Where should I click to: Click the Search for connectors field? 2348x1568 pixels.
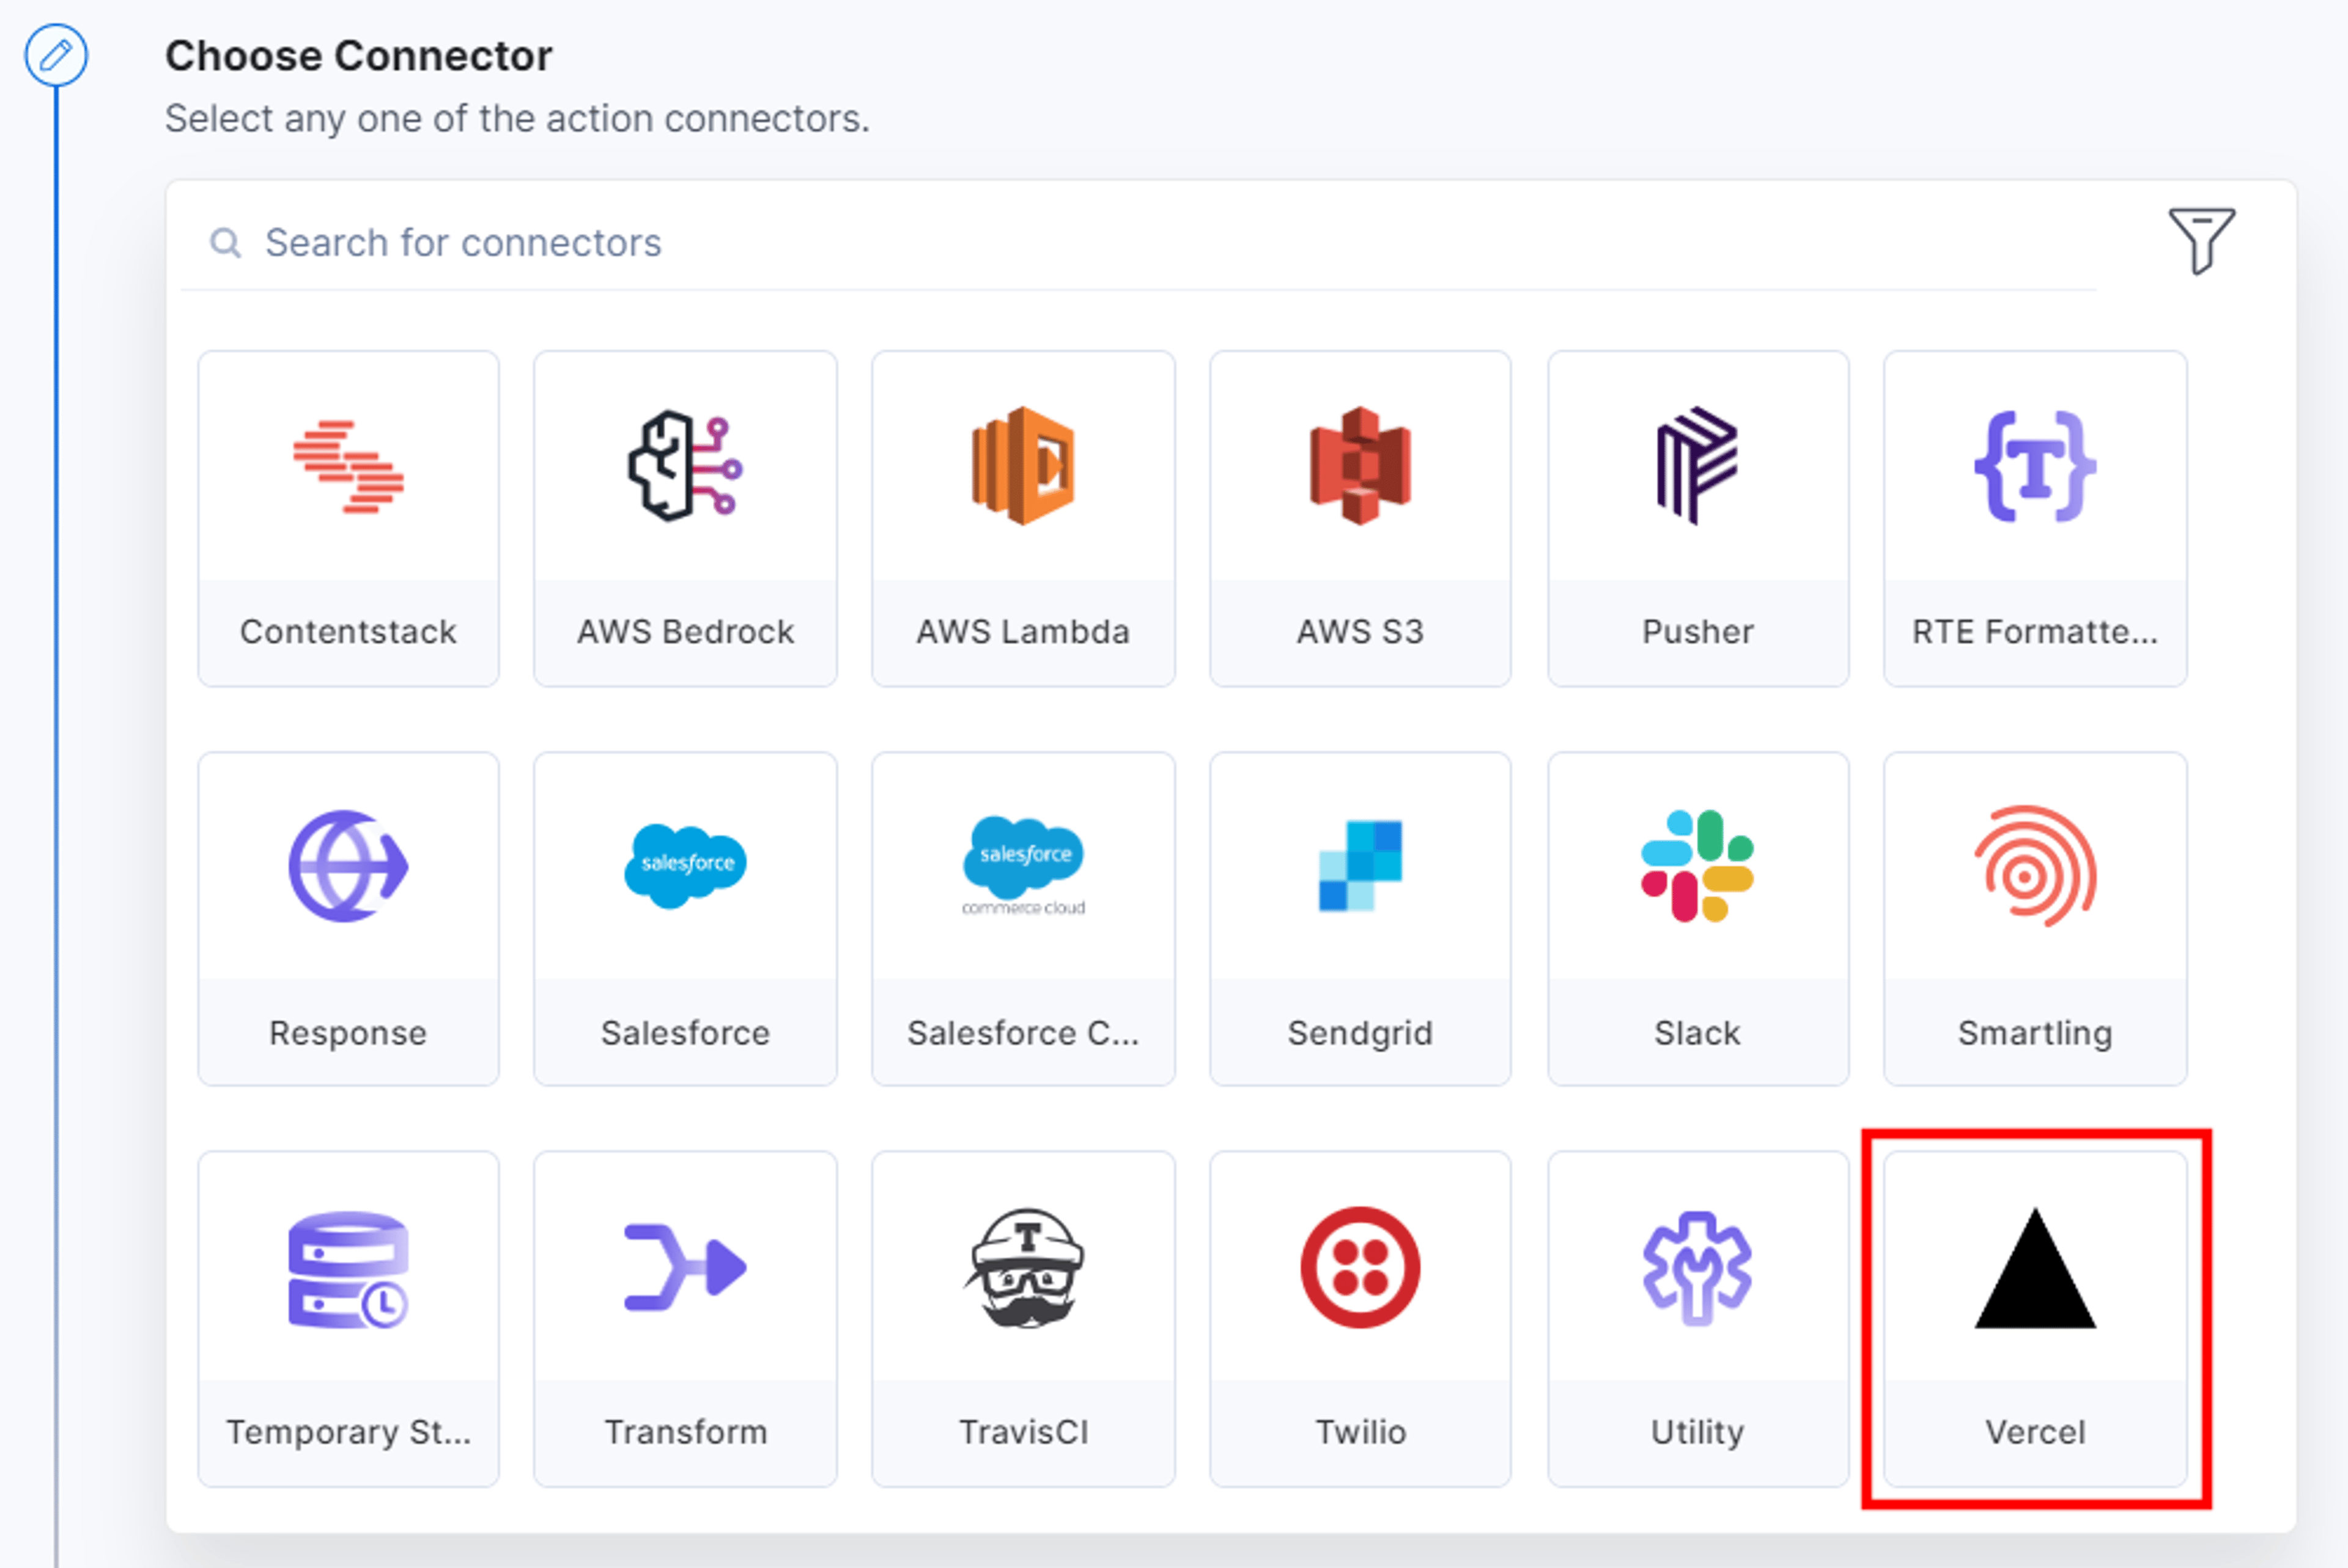1138,243
